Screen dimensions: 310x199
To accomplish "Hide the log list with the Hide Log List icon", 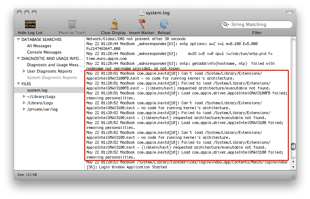I will (30, 24).
